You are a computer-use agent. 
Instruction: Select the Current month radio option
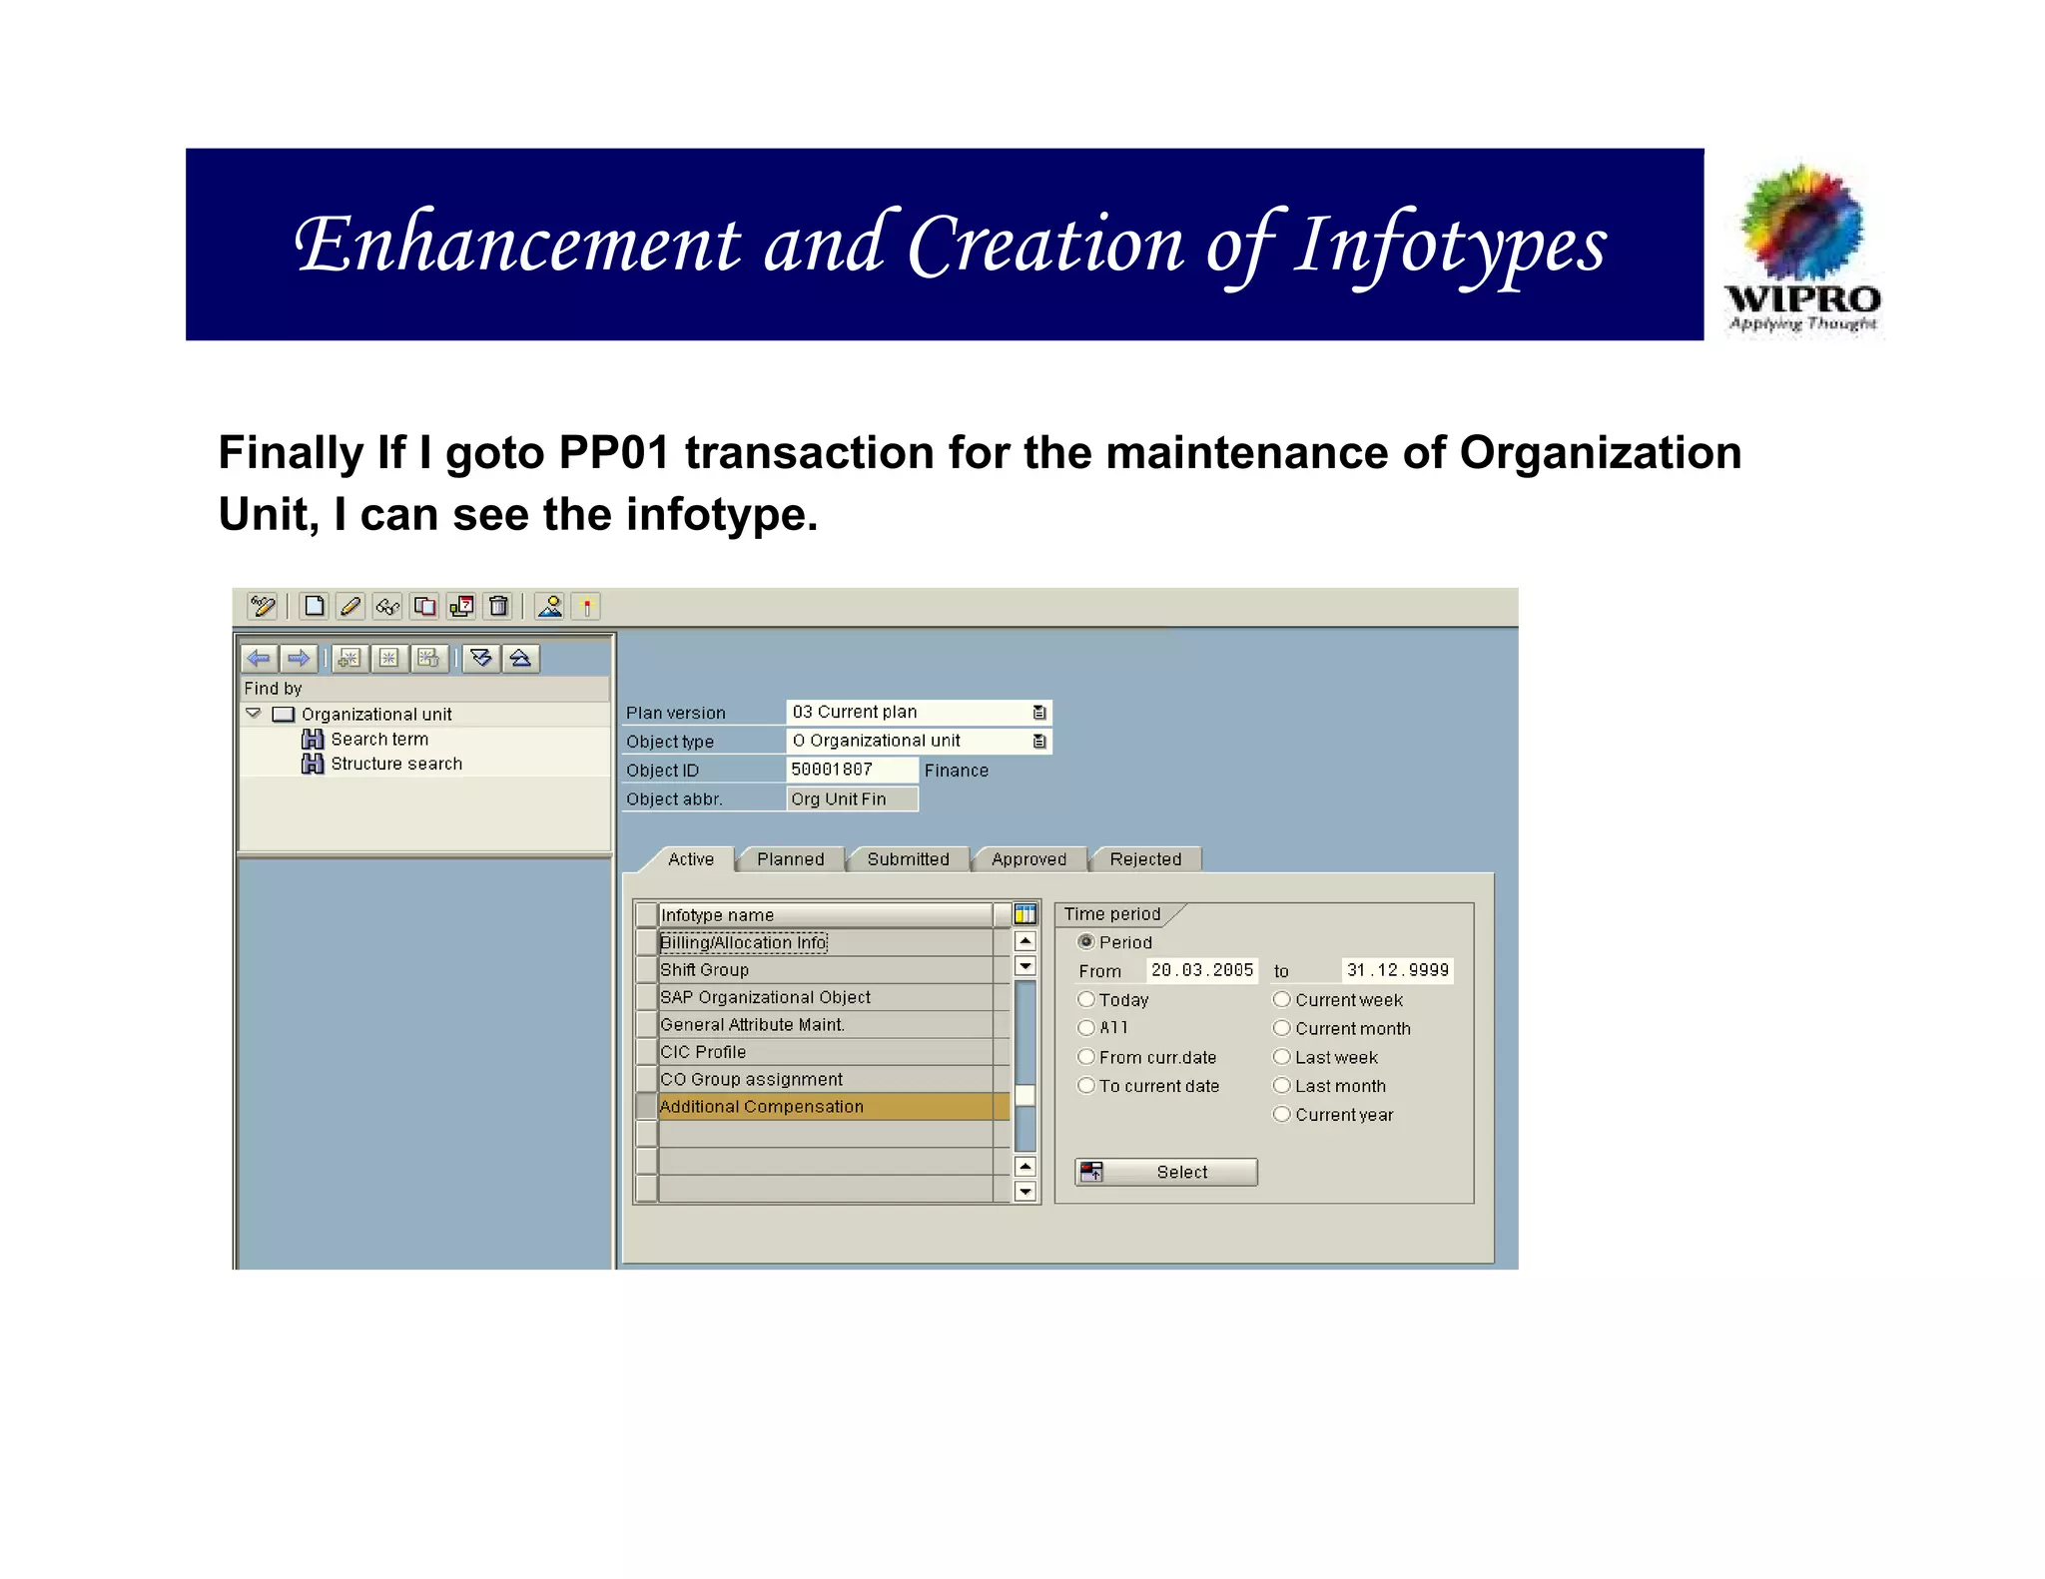(x=1282, y=1028)
